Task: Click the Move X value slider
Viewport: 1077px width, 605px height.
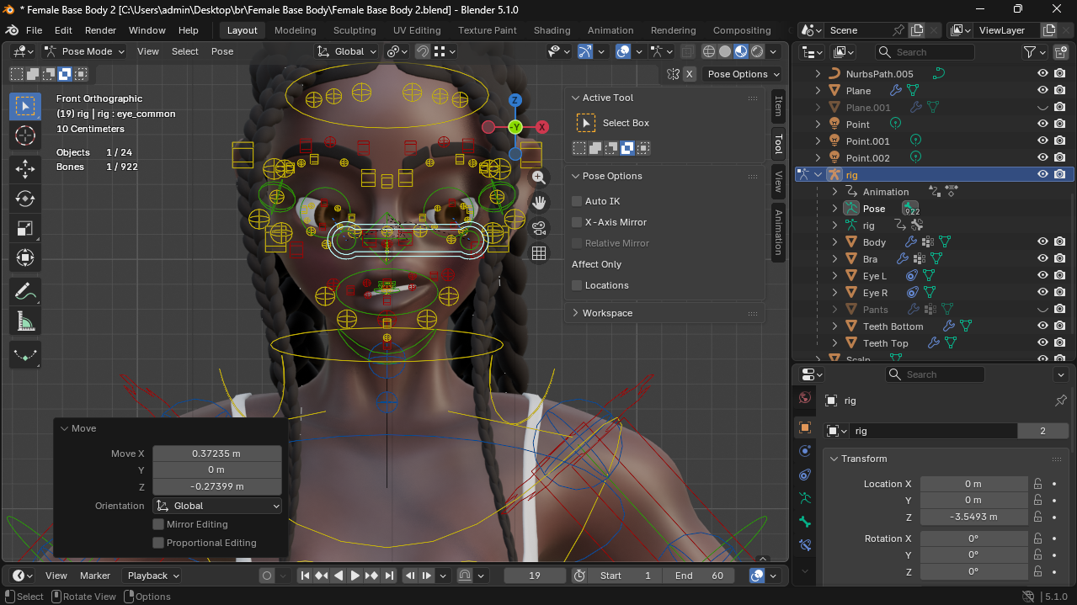Action: (x=216, y=454)
